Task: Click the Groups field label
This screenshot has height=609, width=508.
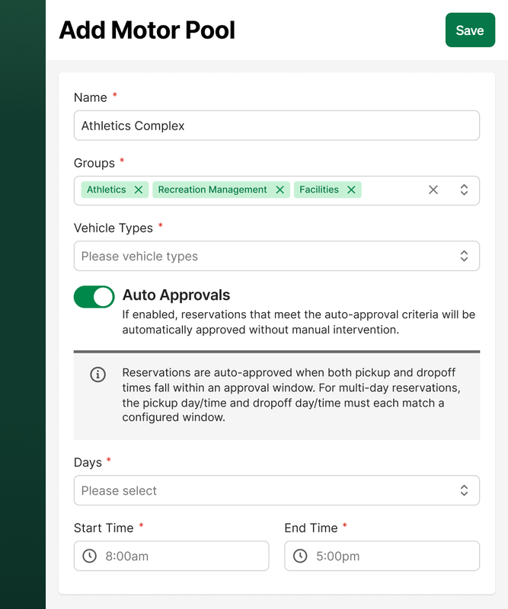Action: (x=94, y=163)
